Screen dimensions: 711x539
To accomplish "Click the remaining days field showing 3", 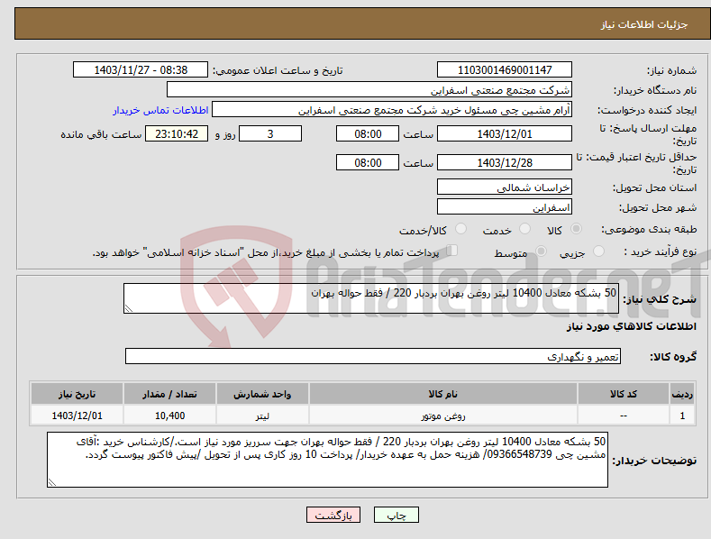I will pos(270,133).
